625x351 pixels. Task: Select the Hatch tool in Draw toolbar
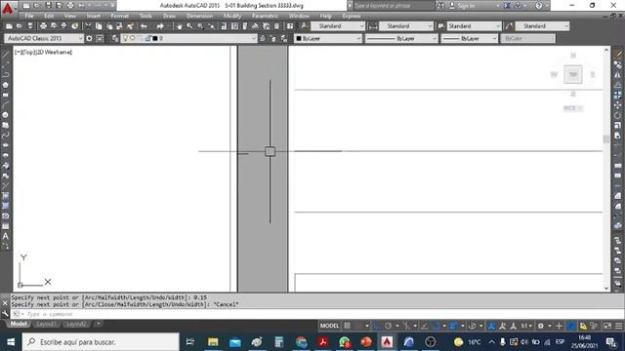tap(6, 196)
